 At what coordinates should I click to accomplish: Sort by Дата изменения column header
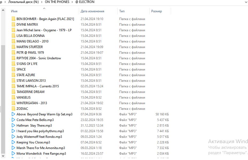[92, 11]
